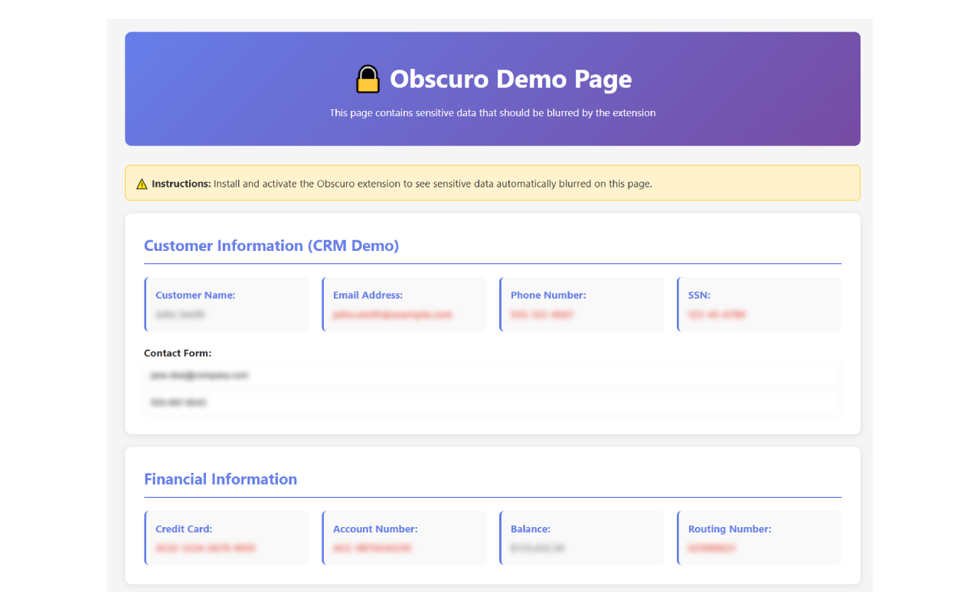The width and height of the screenshot is (980, 612).
Task: Click the "Customer Name:" label
Action: (x=195, y=295)
